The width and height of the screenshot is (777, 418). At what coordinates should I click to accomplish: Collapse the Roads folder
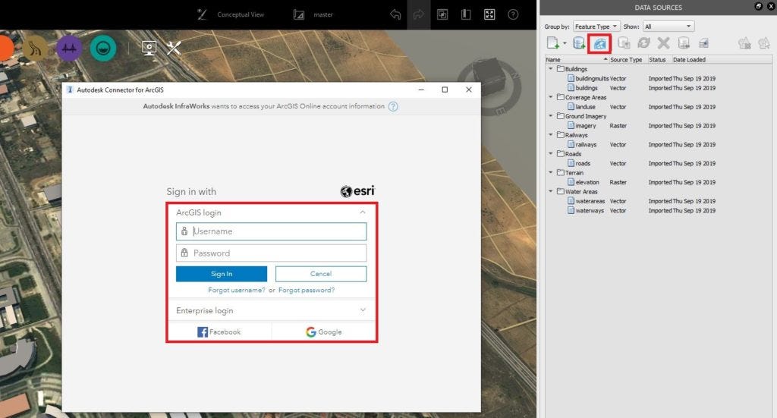point(551,153)
